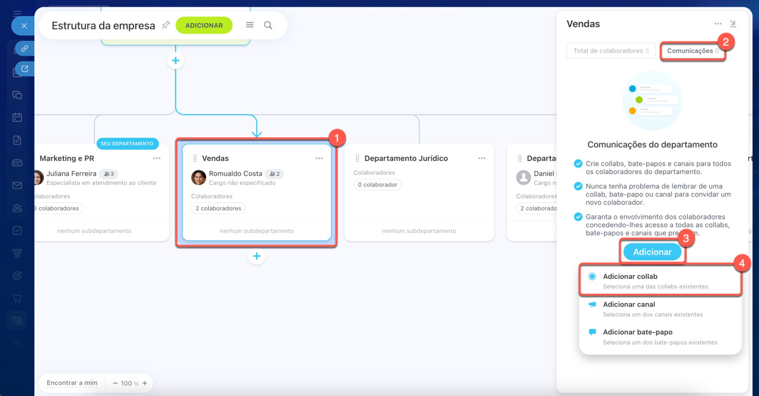Close the slider with the X button
Image resolution: width=759 pixels, height=396 pixels.
[23, 26]
